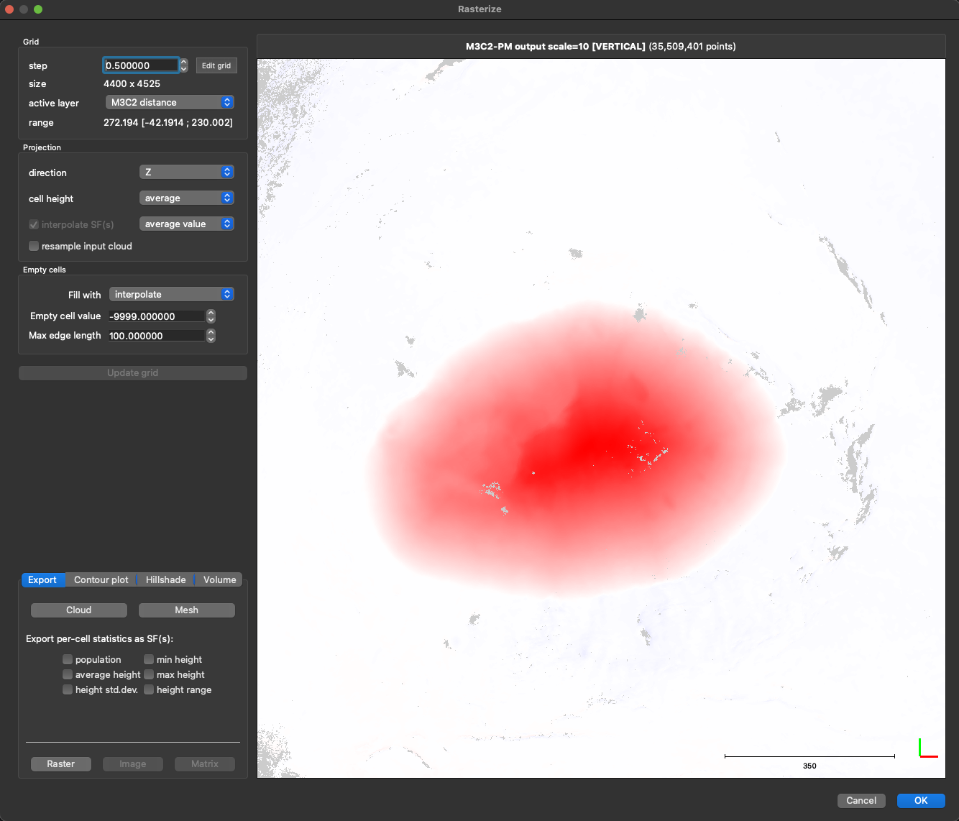Switch to the Contour plot tab
The width and height of the screenshot is (959, 821).
point(101,579)
